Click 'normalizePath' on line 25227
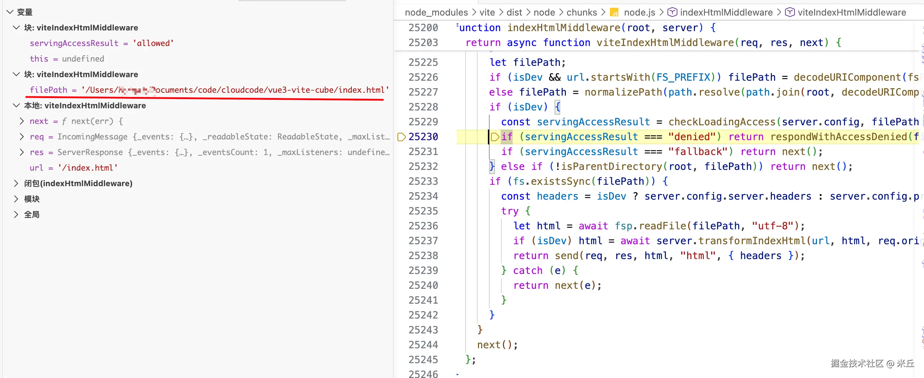This screenshot has height=378, width=924. pos(623,92)
